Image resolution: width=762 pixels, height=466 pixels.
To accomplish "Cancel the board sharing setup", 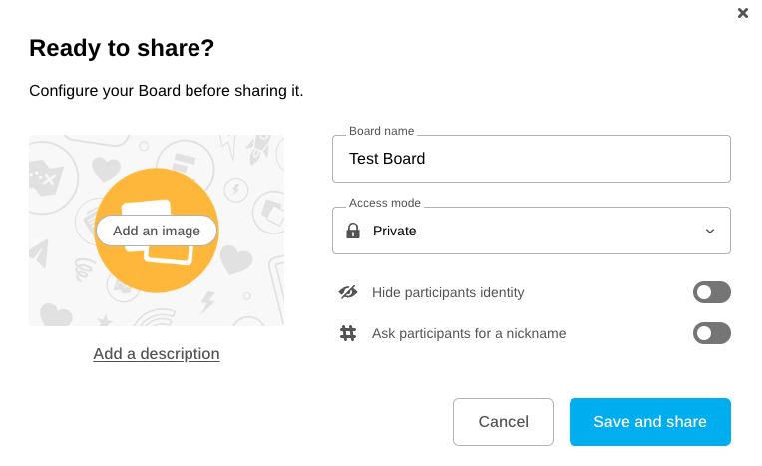I will point(503,422).
